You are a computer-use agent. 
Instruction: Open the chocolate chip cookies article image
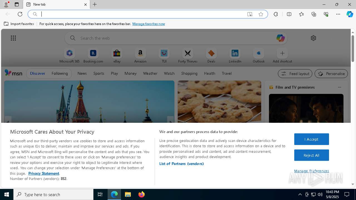click(x=219, y=102)
